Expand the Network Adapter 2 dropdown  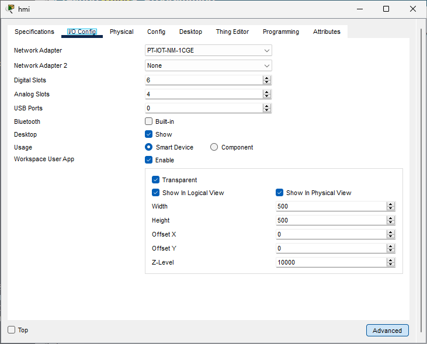(x=208, y=65)
